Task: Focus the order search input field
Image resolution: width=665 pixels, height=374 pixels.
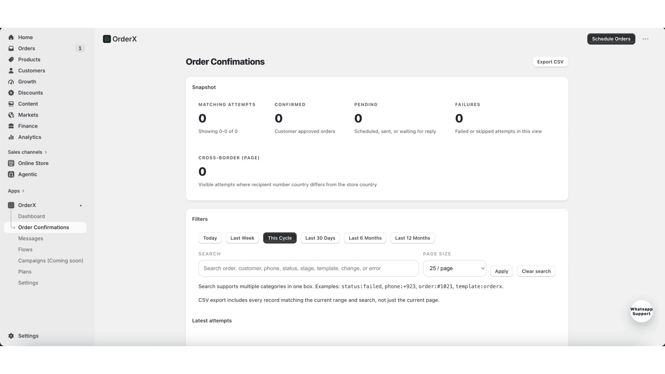Action: (x=308, y=268)
